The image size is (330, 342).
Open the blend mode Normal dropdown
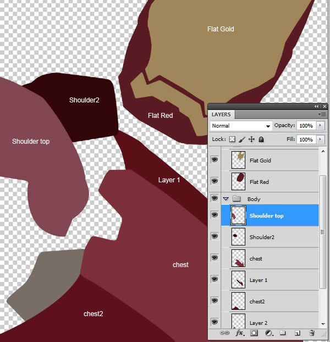click(241, 126)
